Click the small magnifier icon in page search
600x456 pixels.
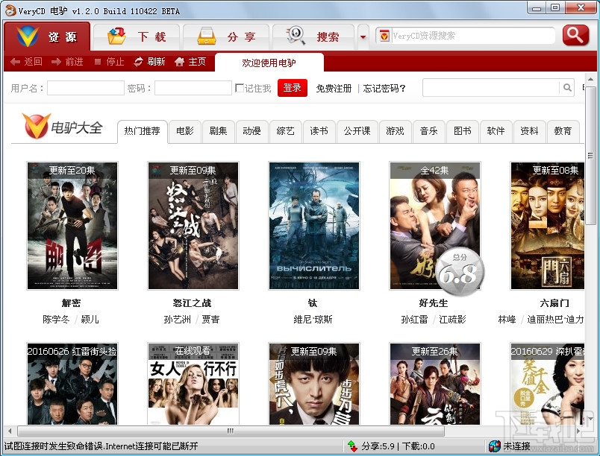(x=567, y=88)
